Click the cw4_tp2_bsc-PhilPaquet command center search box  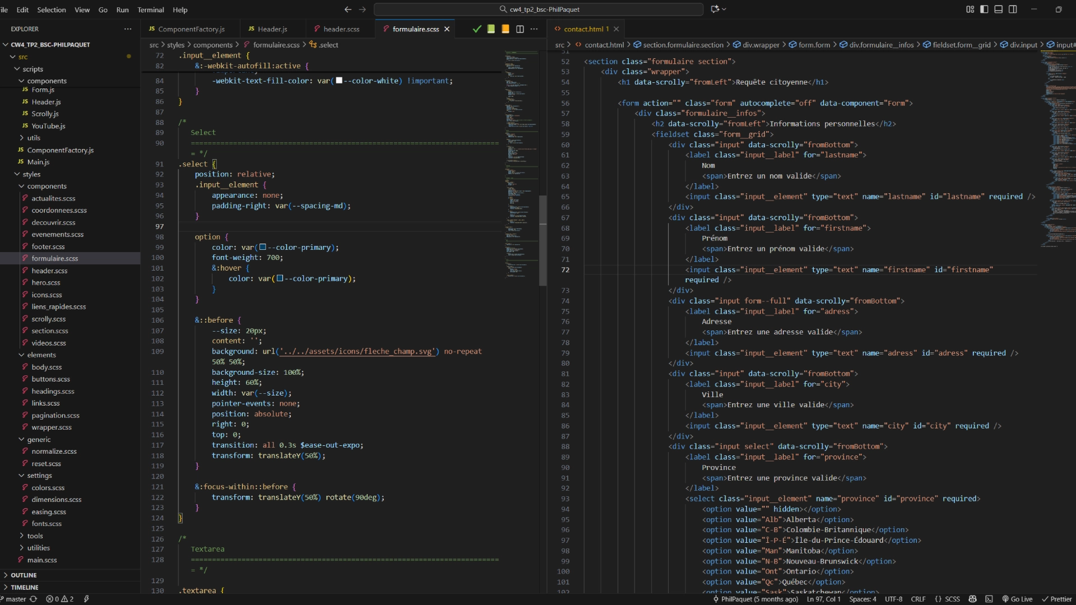539,10
